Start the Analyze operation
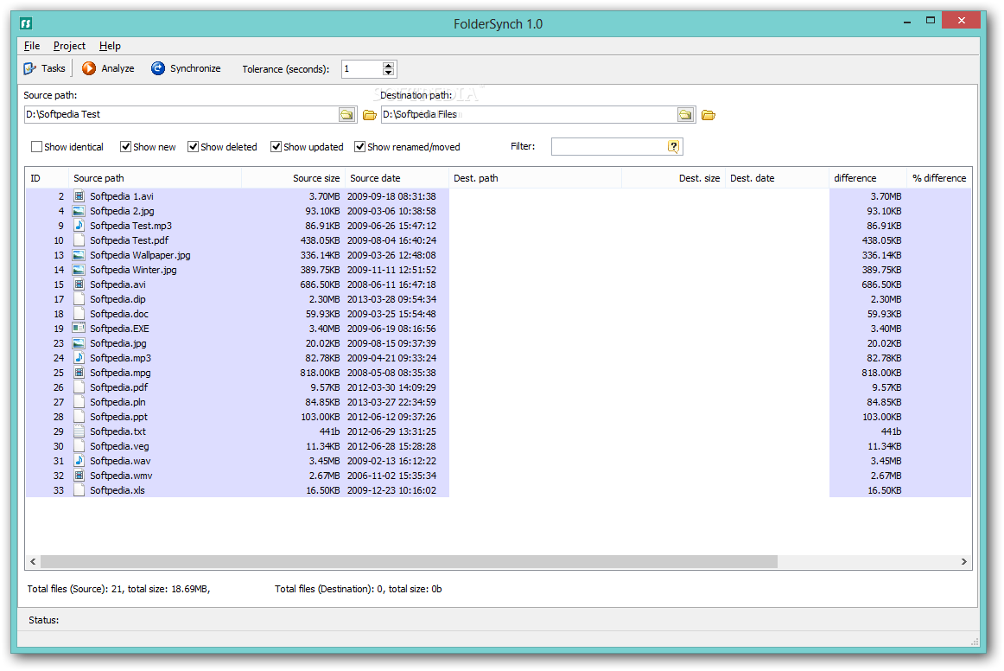 108,68
